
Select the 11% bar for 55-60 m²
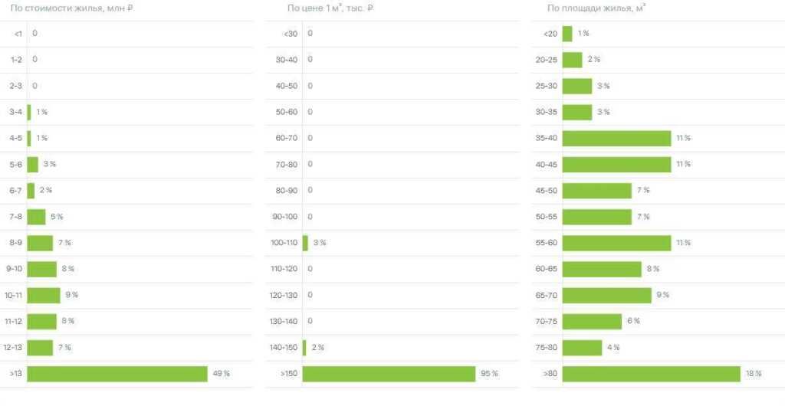(616, 243)
